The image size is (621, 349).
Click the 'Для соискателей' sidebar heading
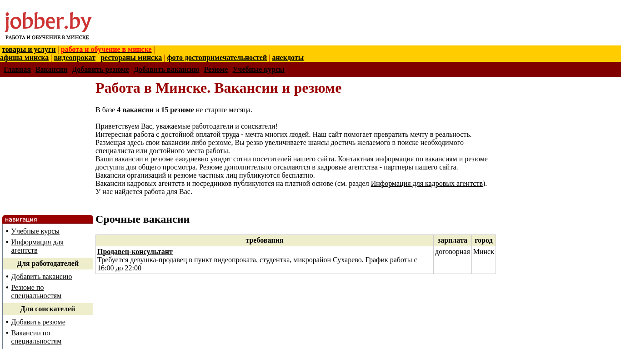coord(48,309)
